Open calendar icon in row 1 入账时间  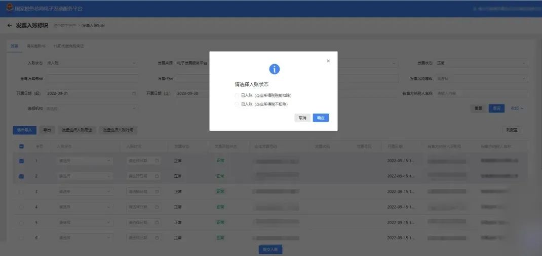[157, 161]
